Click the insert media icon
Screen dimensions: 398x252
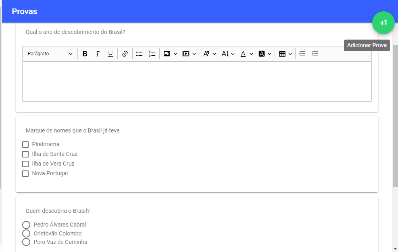[x=186, y=54]
